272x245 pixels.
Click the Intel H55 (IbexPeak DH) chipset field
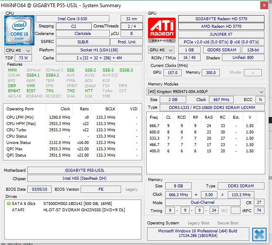tap(85, 178)
